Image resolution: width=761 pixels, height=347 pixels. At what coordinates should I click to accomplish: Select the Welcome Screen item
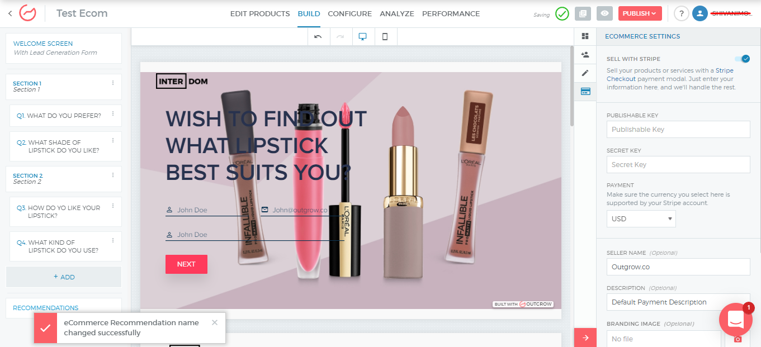63,48
